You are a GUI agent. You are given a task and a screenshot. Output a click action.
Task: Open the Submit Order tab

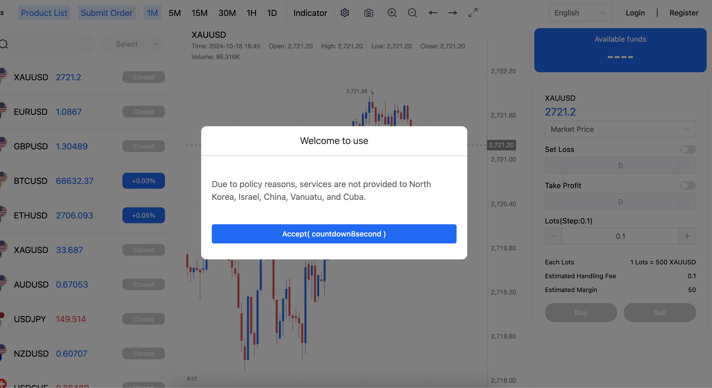[106, 13]
